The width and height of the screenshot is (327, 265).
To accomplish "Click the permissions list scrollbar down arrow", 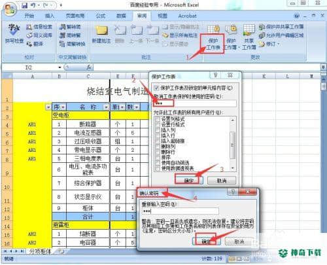I will 233,168.
